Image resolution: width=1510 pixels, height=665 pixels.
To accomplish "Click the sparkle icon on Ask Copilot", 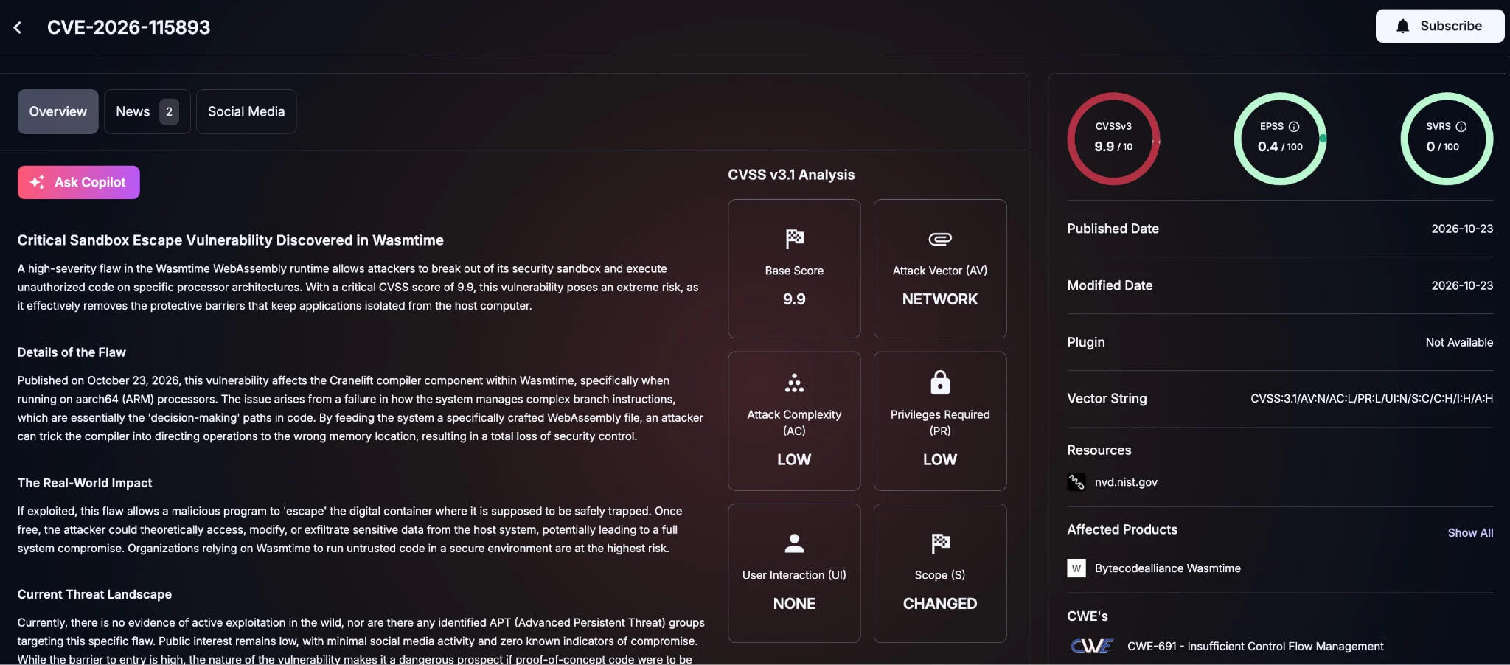I will tap(37, 182).
